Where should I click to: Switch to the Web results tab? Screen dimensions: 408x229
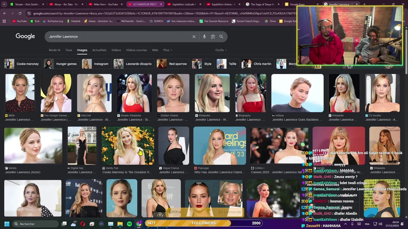[x=155, y=50]
